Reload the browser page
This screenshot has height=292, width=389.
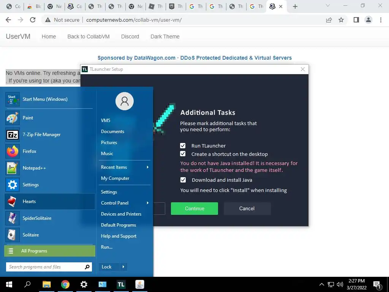33,20
